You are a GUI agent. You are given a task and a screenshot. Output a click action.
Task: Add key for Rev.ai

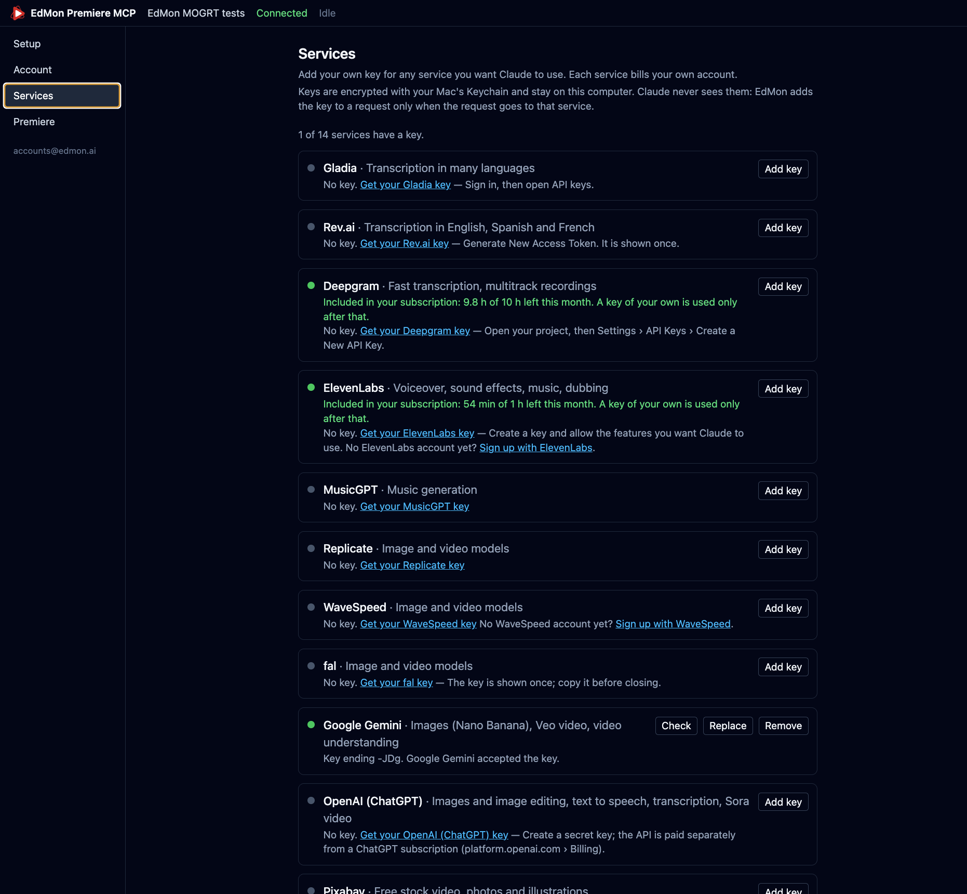[x=783, y=228]
